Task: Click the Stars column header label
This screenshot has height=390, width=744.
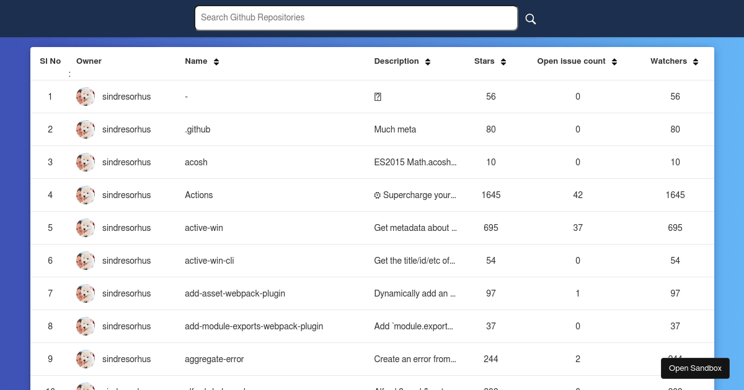Action: coord(484,61)
